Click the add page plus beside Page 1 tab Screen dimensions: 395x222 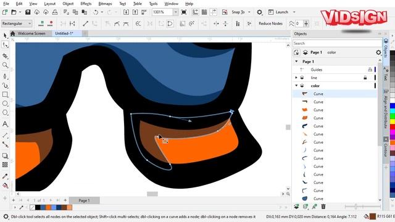point(65,200)
